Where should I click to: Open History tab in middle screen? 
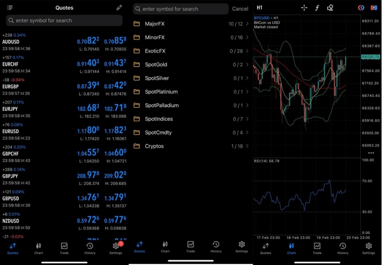point(216,247)
